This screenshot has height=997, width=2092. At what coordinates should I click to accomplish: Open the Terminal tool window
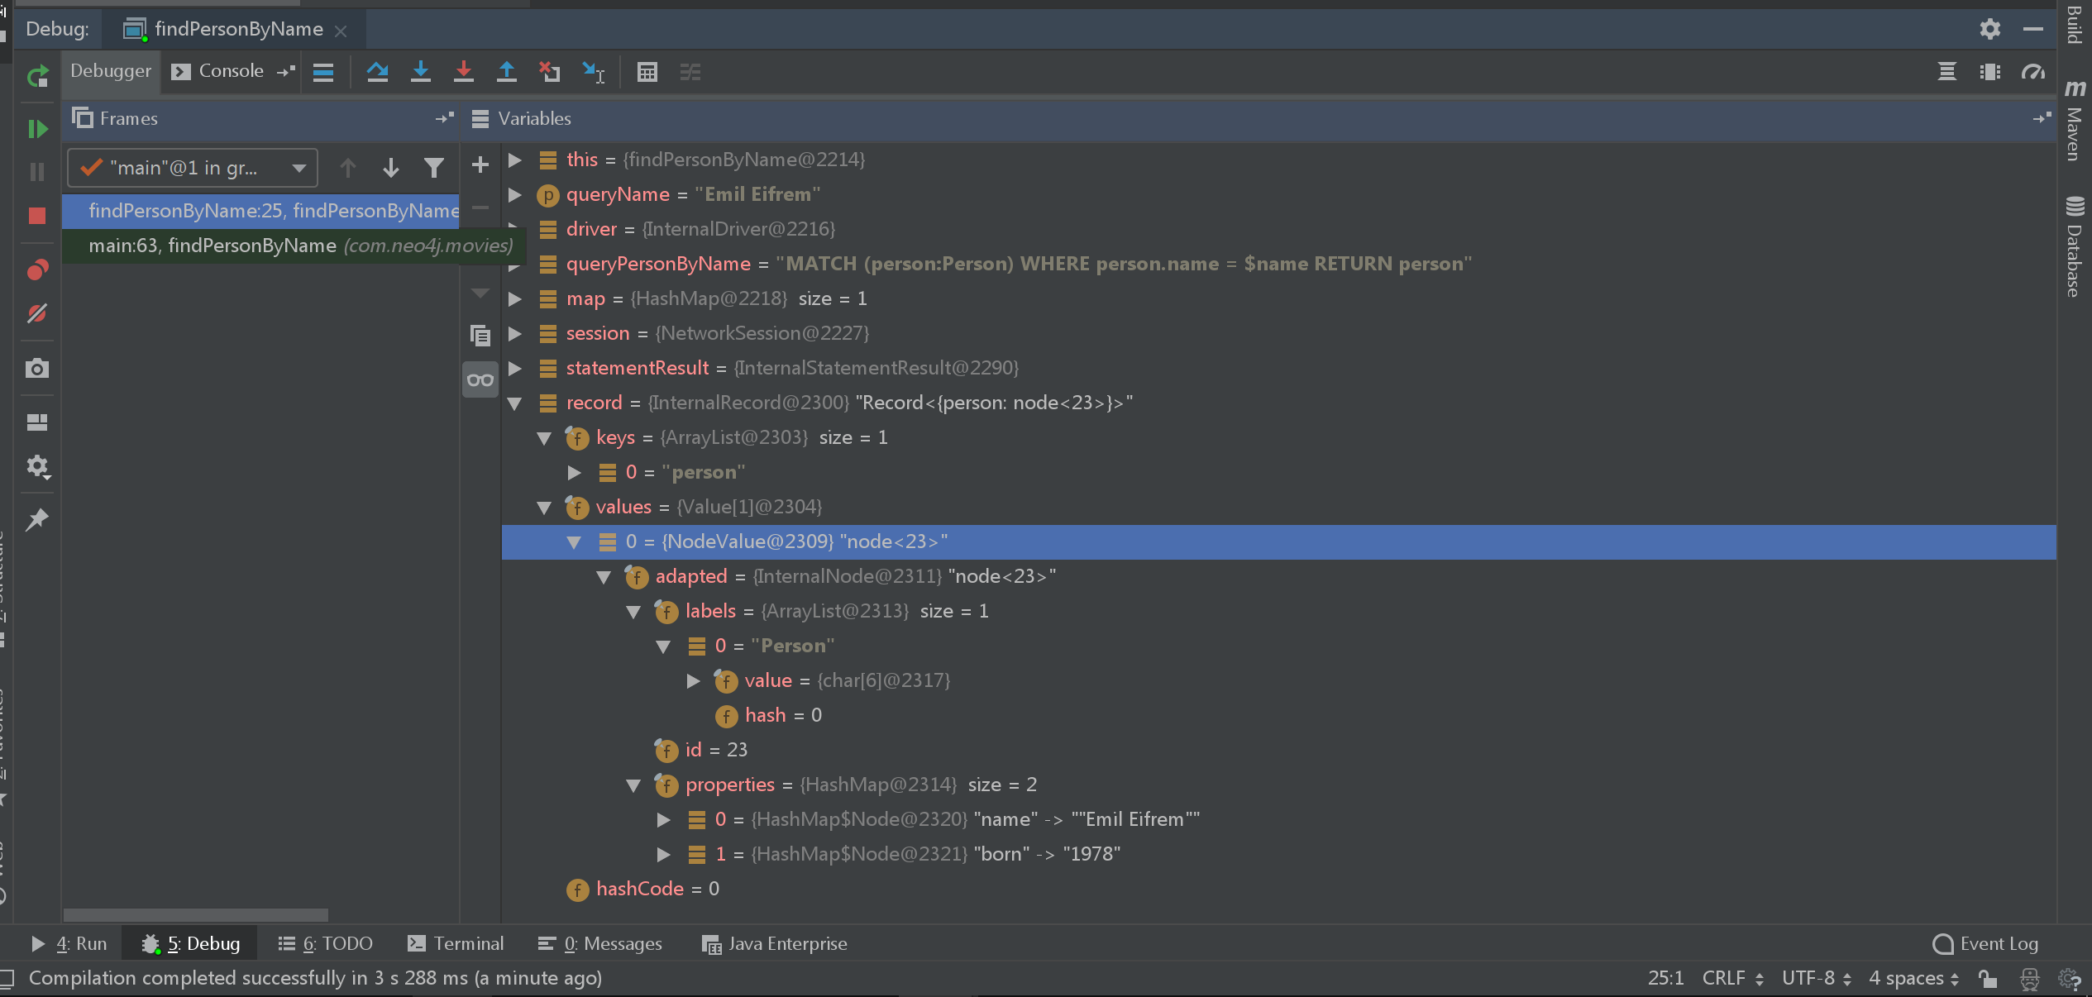(x=456, y=943)
